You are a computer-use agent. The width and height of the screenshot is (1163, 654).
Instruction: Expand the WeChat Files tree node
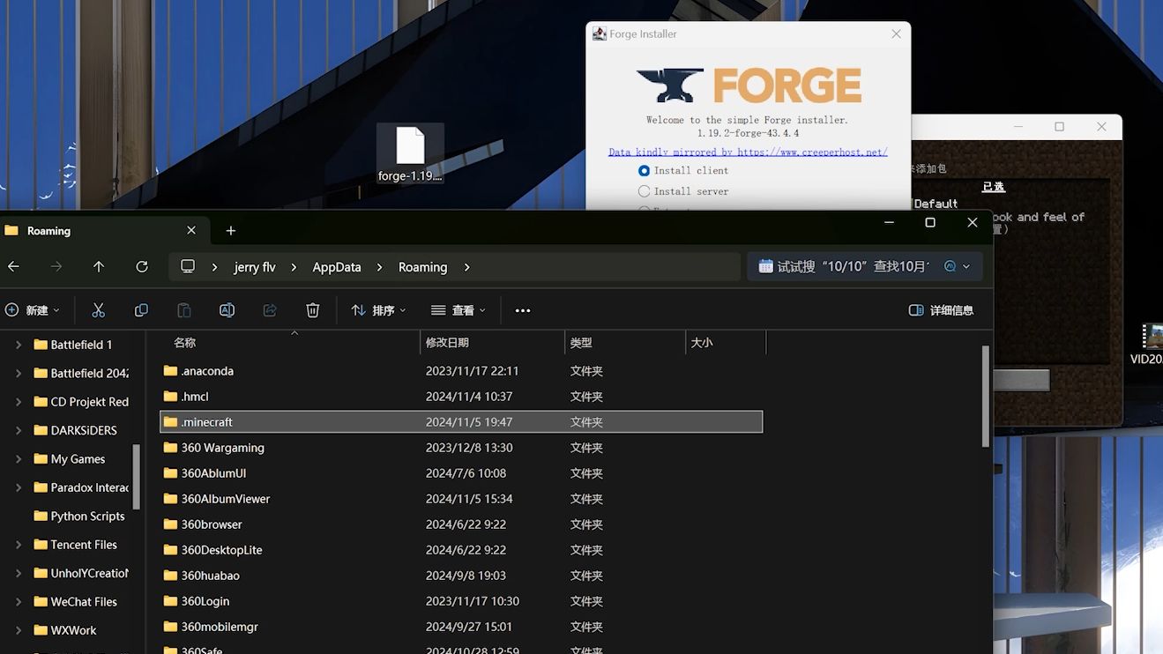(19, 602)
